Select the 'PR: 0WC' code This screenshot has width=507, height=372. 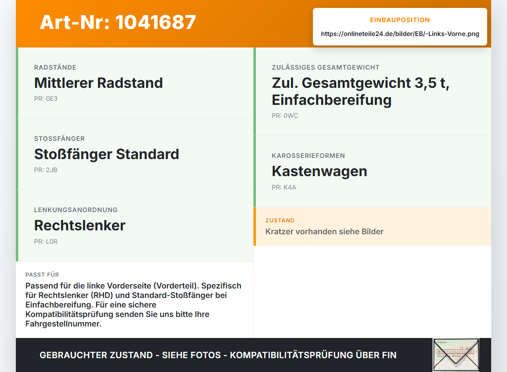click(285, 116)
